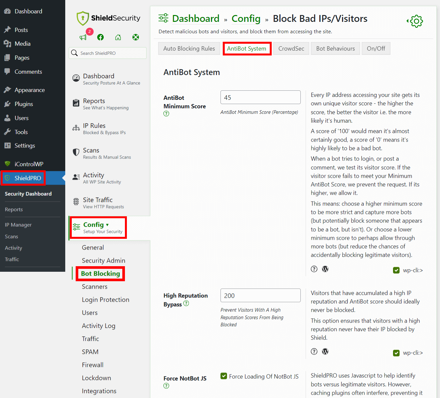This screenshot has width=440, height=398.
Task: Open support via the lifebuoy icon
Action: [136, 37]
